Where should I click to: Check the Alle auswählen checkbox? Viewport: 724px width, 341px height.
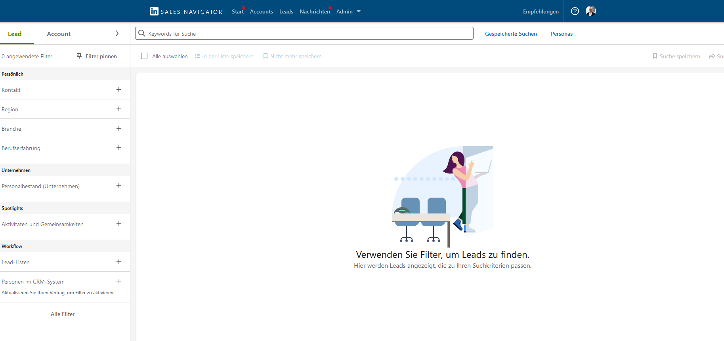144,56
